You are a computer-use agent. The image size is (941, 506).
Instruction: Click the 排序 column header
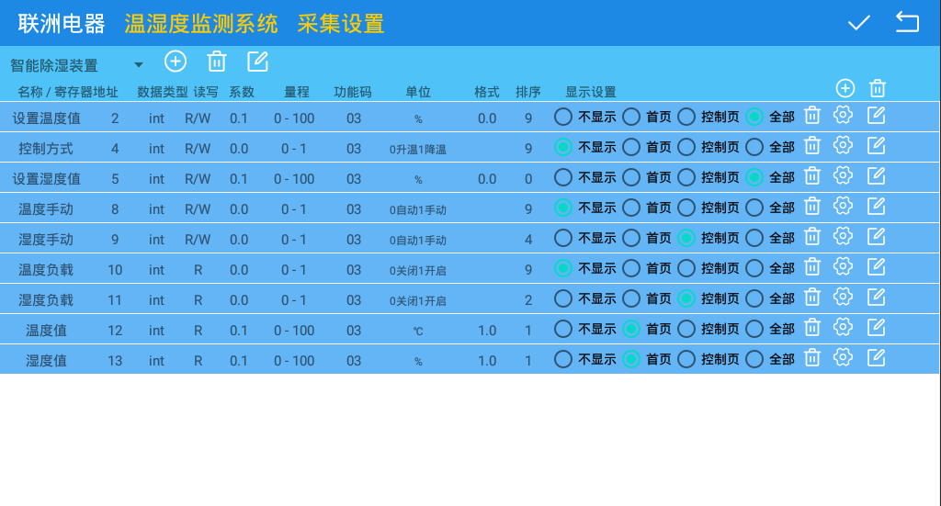pyautogui.click(x=528, y=92)
